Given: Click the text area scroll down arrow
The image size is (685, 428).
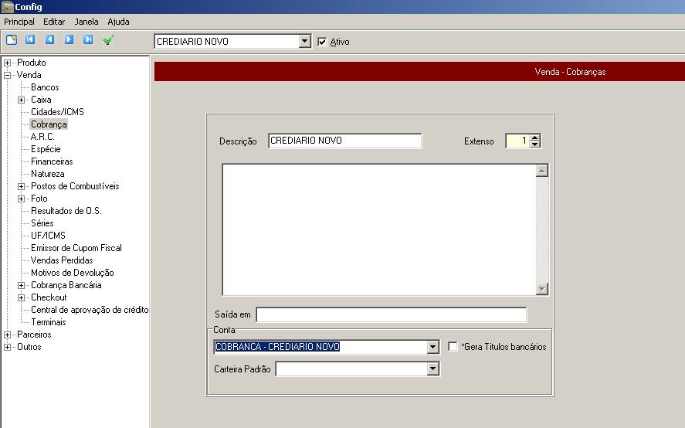Looking at the screenshot, I should click(541, 289).
